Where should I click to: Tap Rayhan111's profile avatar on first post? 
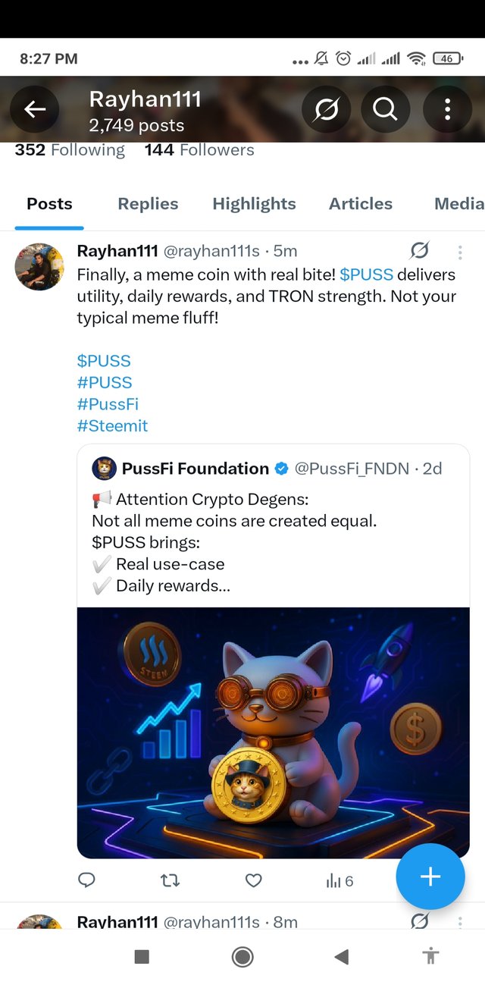pyautogui.click(x=39, y=266)
